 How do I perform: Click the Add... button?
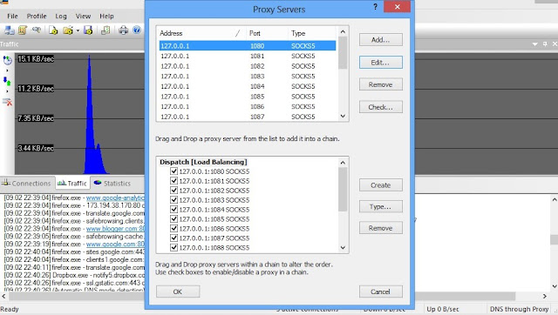point(380,40)
